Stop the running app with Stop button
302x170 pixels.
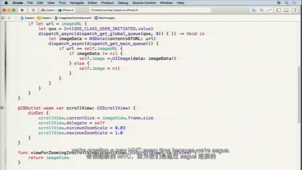[33, 10]
